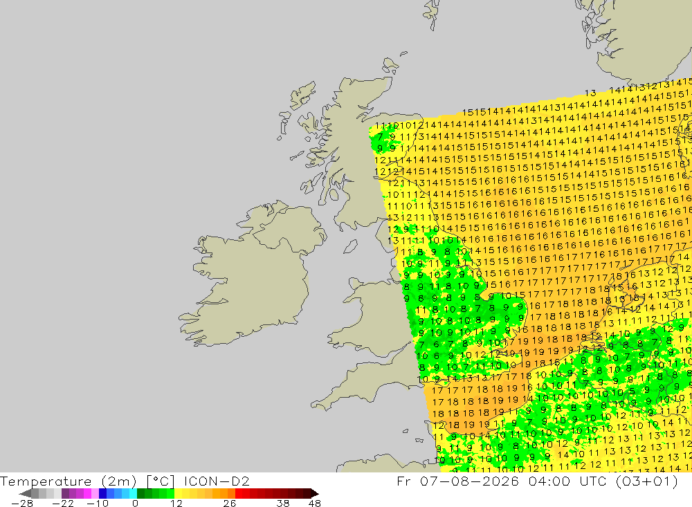The height and width of the screenshot is (507, 692).
Task: Select the darkest green legend swatch
Action: [140, 493]
